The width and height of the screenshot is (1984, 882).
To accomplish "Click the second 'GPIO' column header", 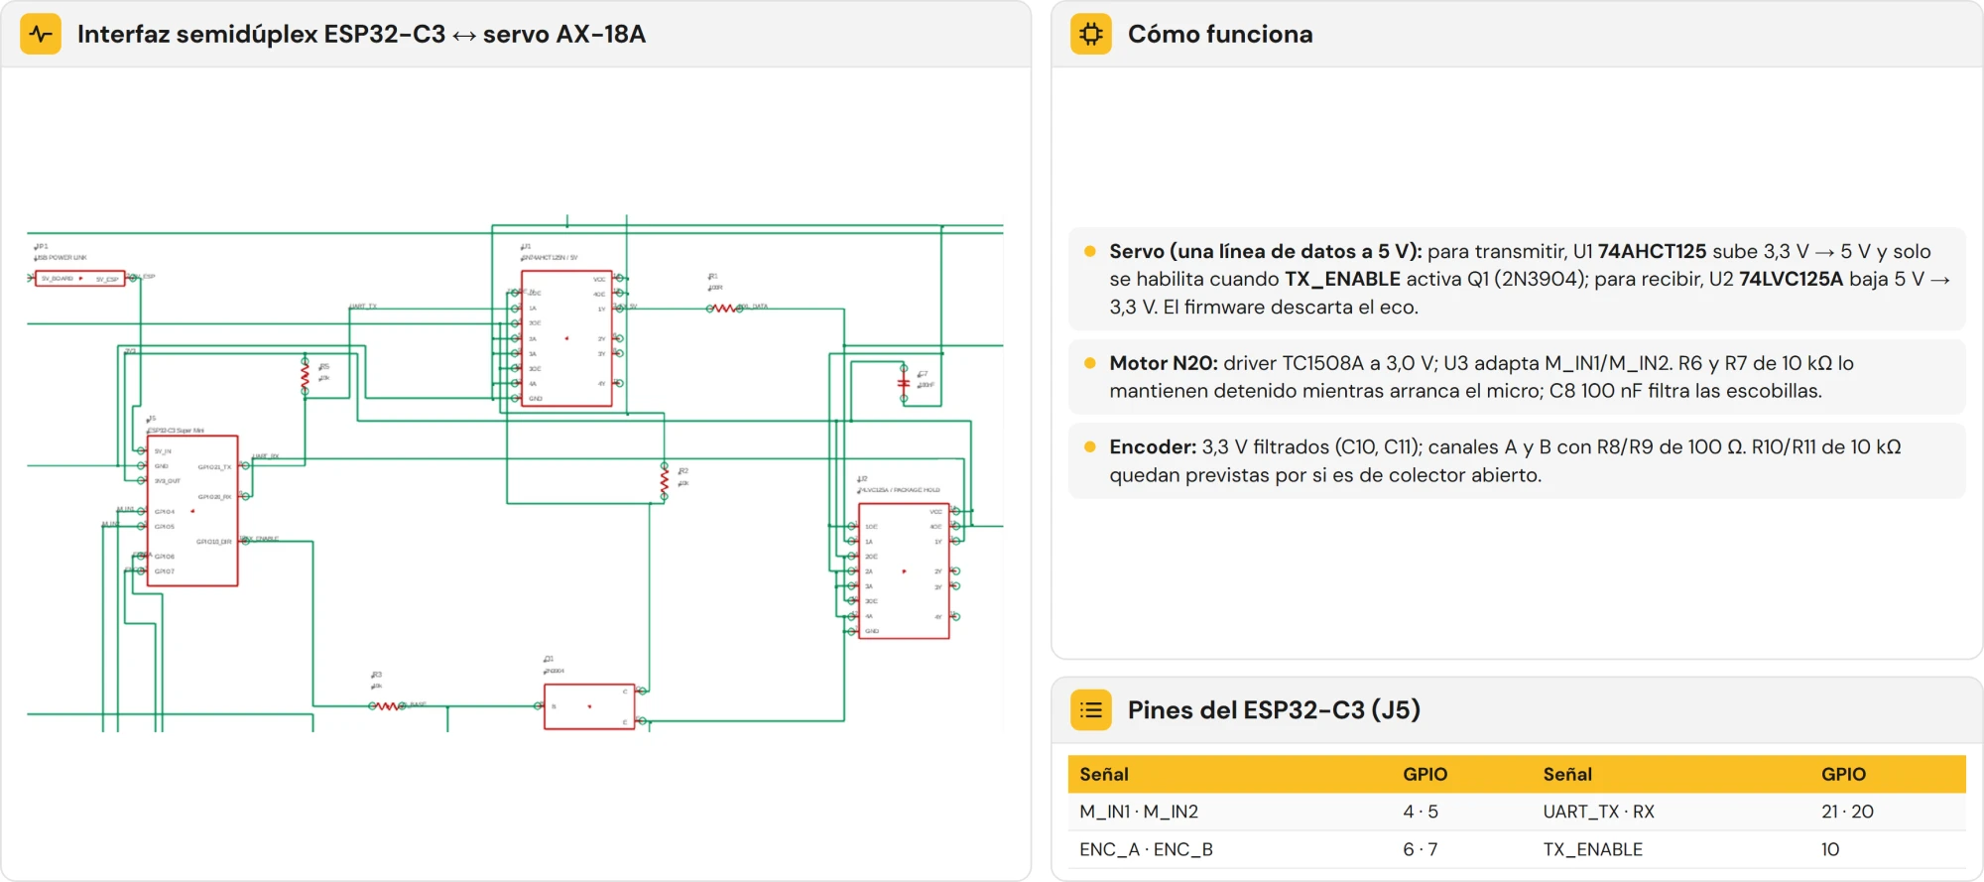I will click(x=1843, y=774).
